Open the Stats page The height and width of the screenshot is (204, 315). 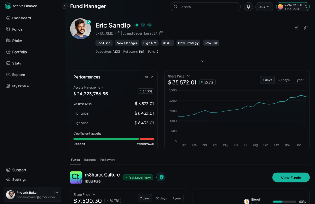click(x=14, y=63)
